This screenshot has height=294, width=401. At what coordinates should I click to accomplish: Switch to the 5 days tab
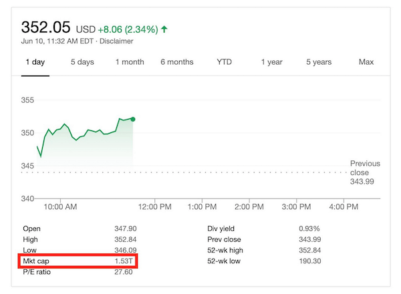tap(82, 62)
